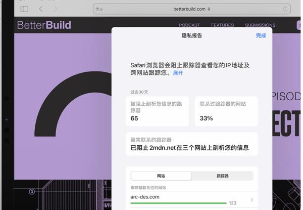This screenshot has width=303, height=210.
Task: Expand the arc-des.com row chevron
Action: click(x=251, y=200)
